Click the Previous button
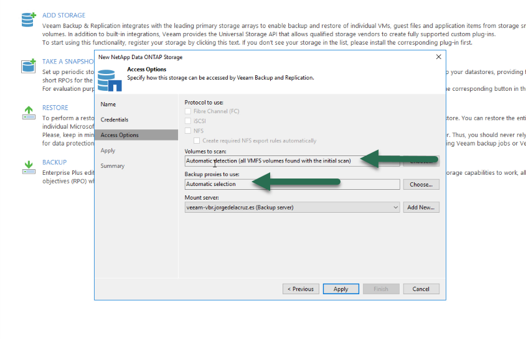526x339 pixels. [301, 289]
